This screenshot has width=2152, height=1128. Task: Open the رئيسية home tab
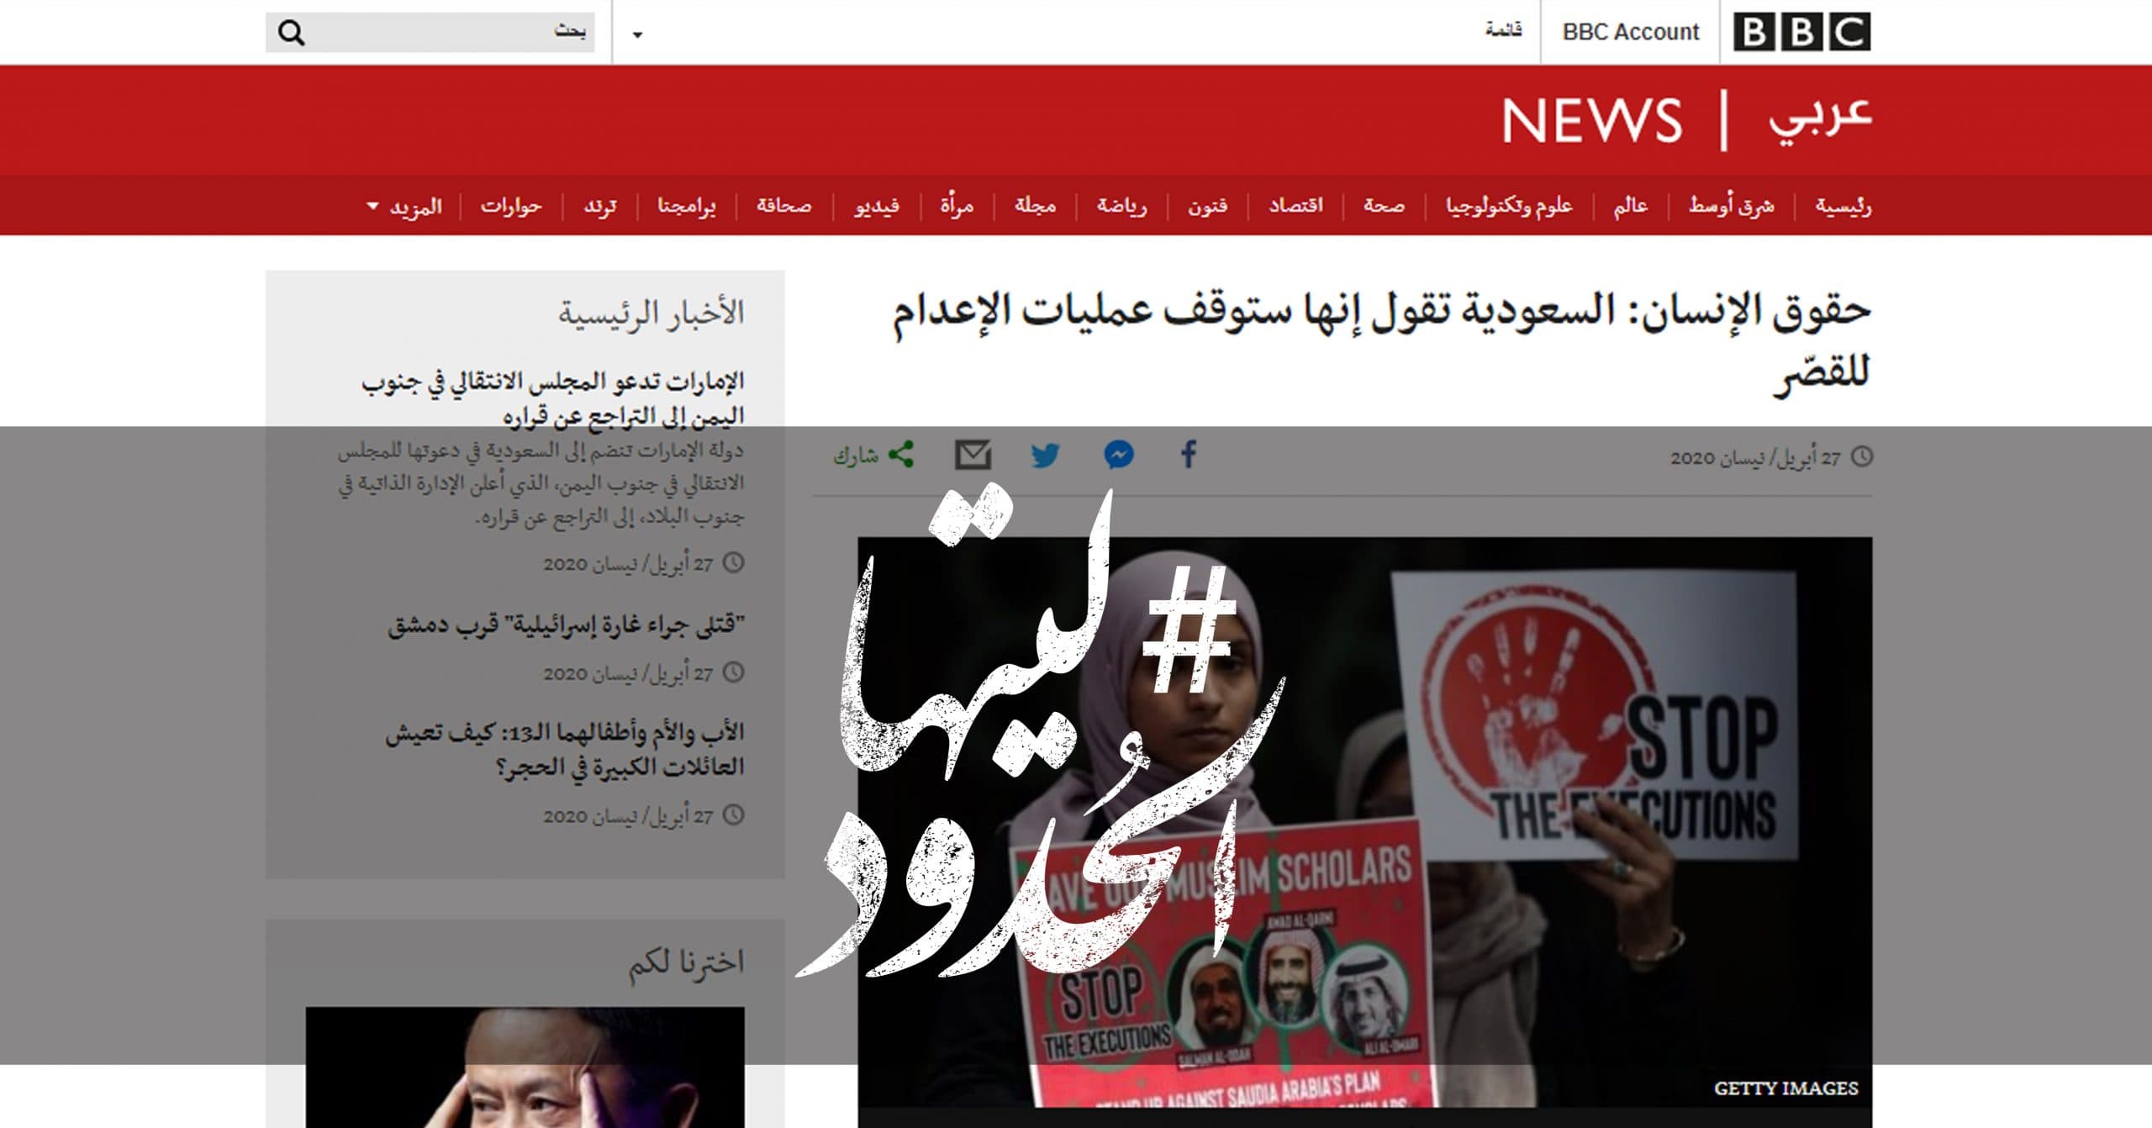point(1843,205)
